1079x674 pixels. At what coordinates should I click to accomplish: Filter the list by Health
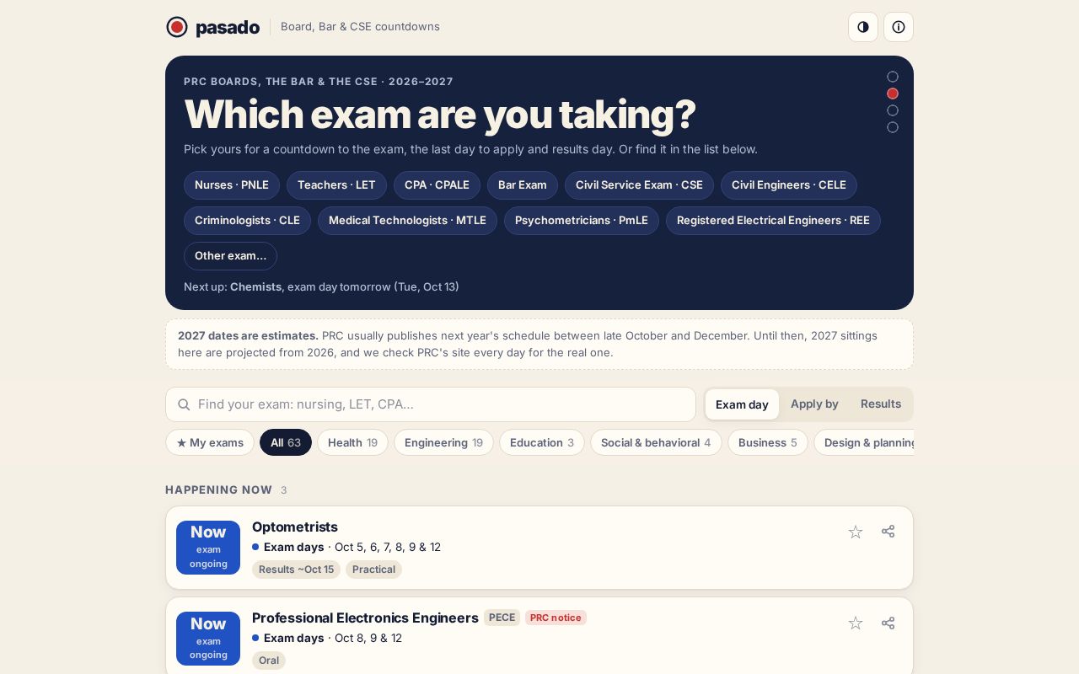pyautogui.click(x=352, y=442)
